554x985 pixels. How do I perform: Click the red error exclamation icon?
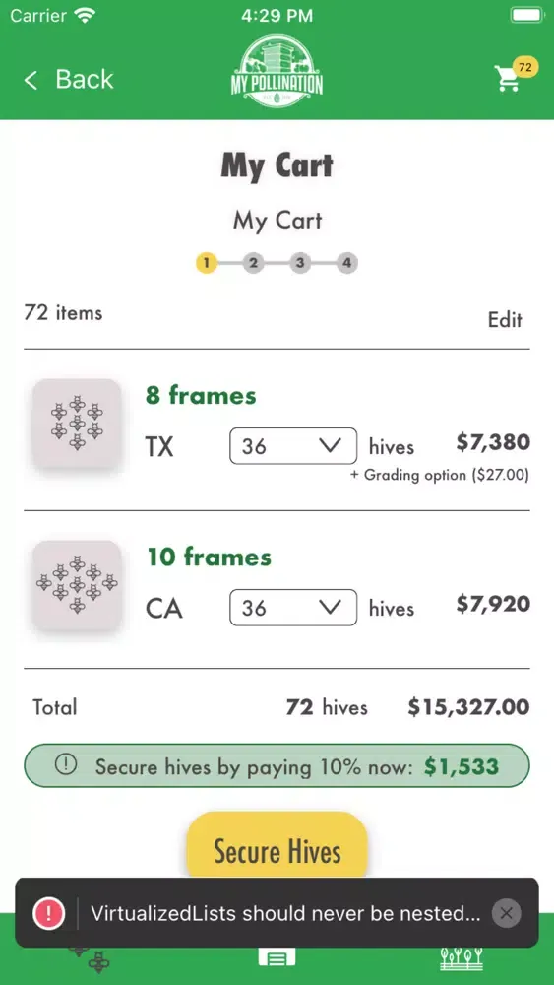48,913
